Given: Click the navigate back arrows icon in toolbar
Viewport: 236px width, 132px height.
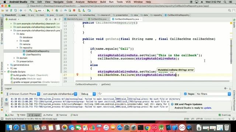Looking at the screenshot, I should [x=21, y=11].
